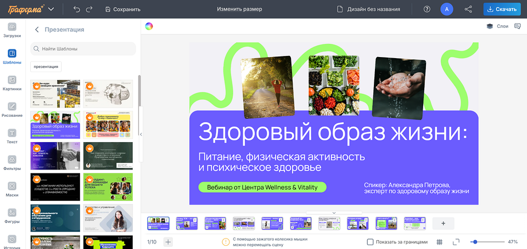Collapse the templates side panel arrow
This screenshot has width=527, height=249.
(x=141, y=134)
